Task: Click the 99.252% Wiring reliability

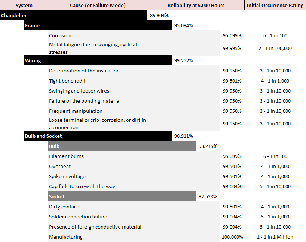Action: (183, 61)
